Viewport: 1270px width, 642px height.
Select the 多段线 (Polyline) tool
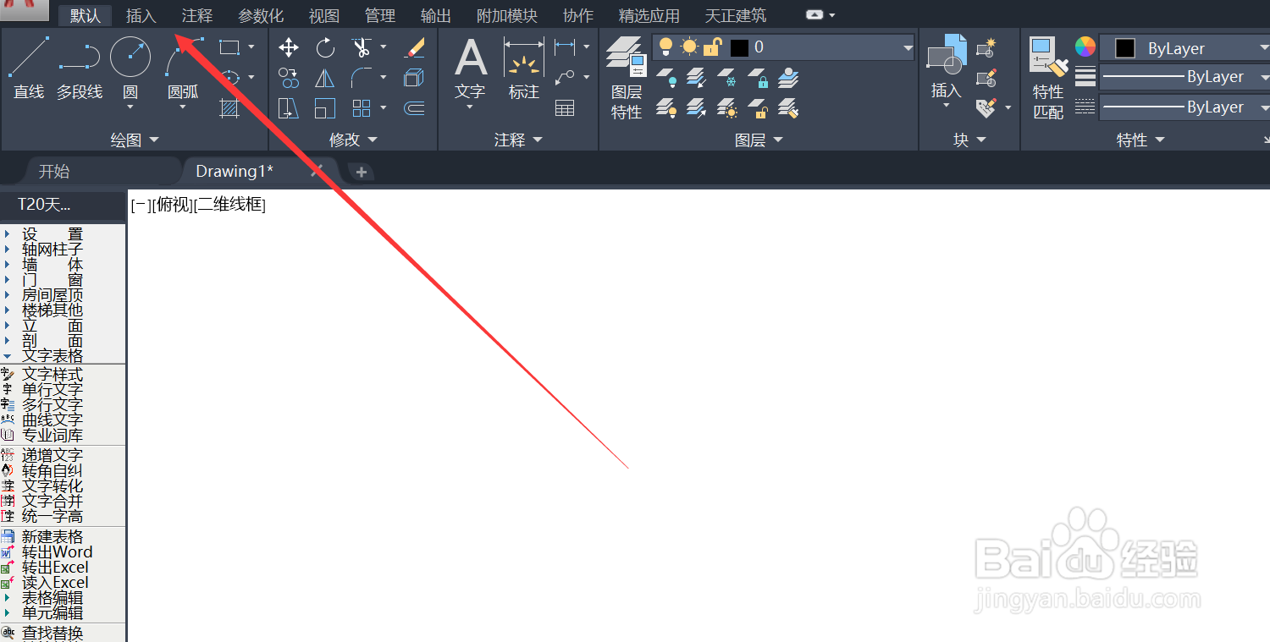pyautogui.click(x=80, y=68)
